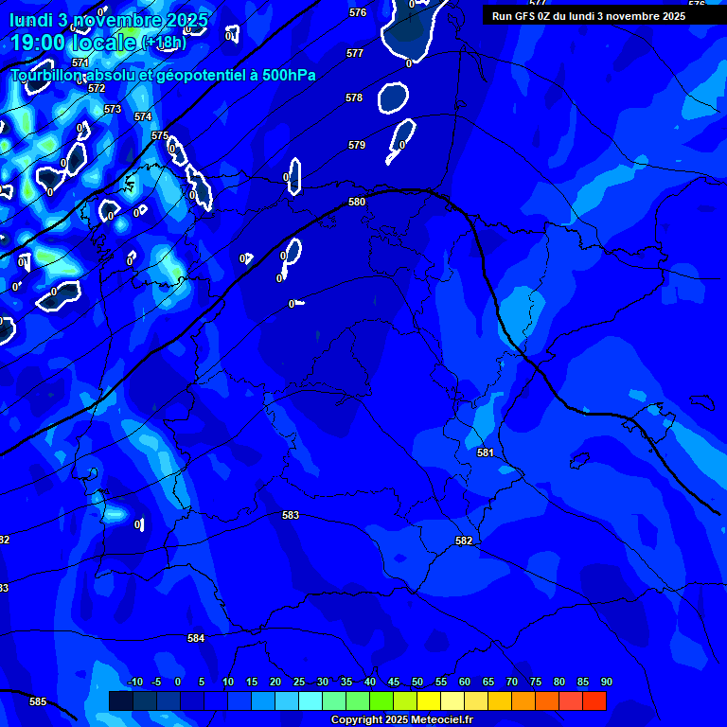Click the 583 contour label

[x=291, y=515]
